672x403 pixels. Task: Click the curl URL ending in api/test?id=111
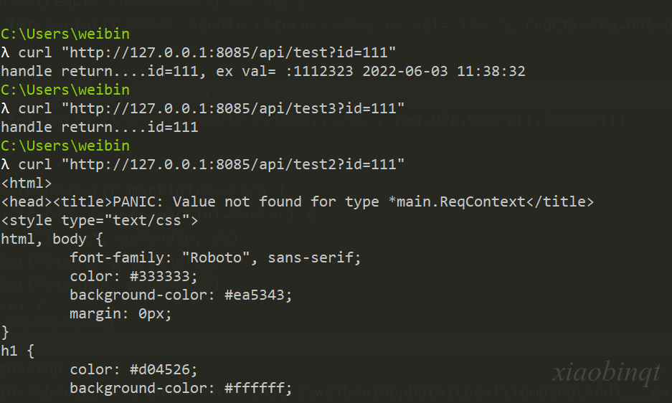pos(229,53)
